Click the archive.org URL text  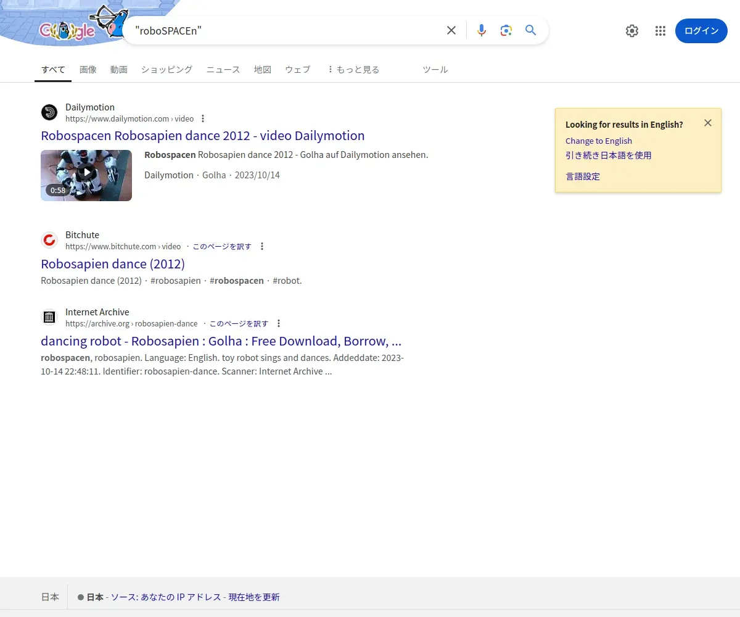pos(131,323)
